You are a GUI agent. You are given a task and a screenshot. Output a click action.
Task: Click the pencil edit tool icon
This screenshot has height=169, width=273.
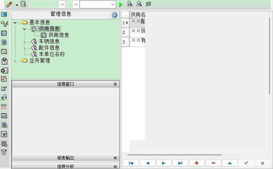[9, 4]
